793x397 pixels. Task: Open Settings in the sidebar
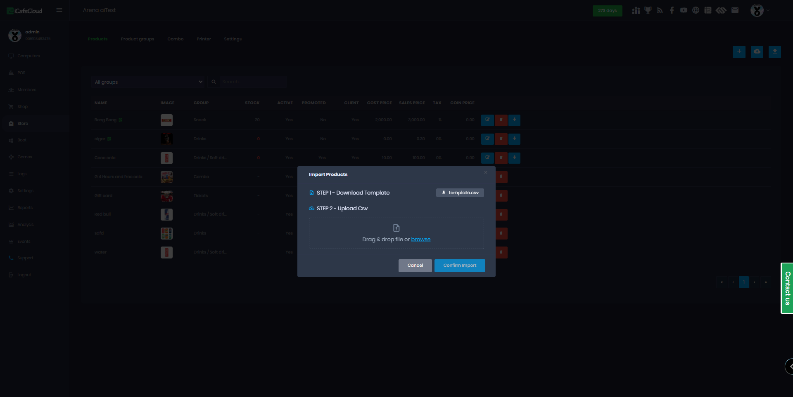coord(26,191)
